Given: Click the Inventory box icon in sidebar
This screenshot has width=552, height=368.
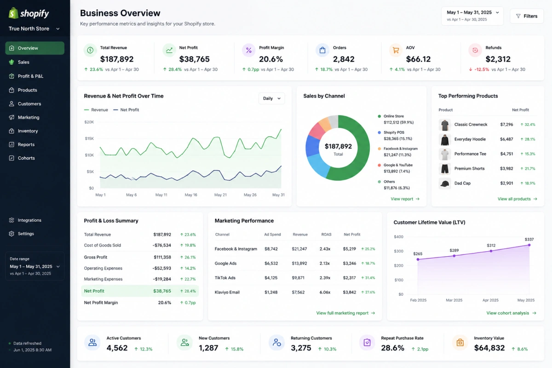Looking at the screenshot, I should pos(11,131).
